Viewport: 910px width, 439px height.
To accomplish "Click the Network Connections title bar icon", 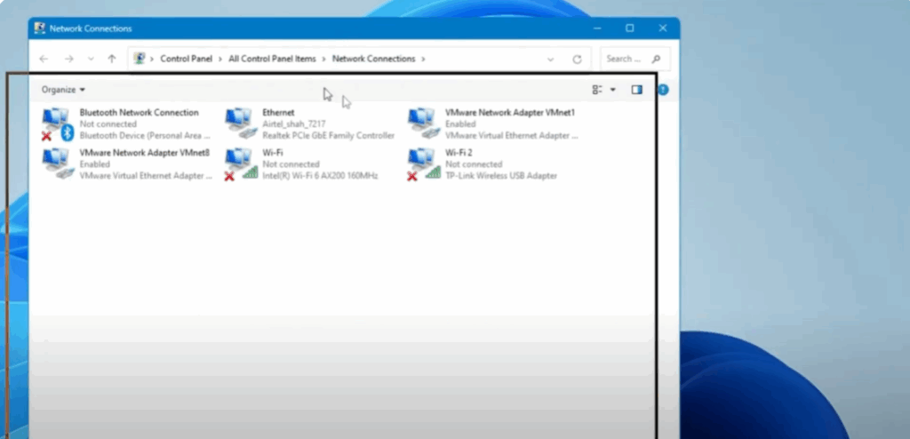I will click(x=39, y=28).
